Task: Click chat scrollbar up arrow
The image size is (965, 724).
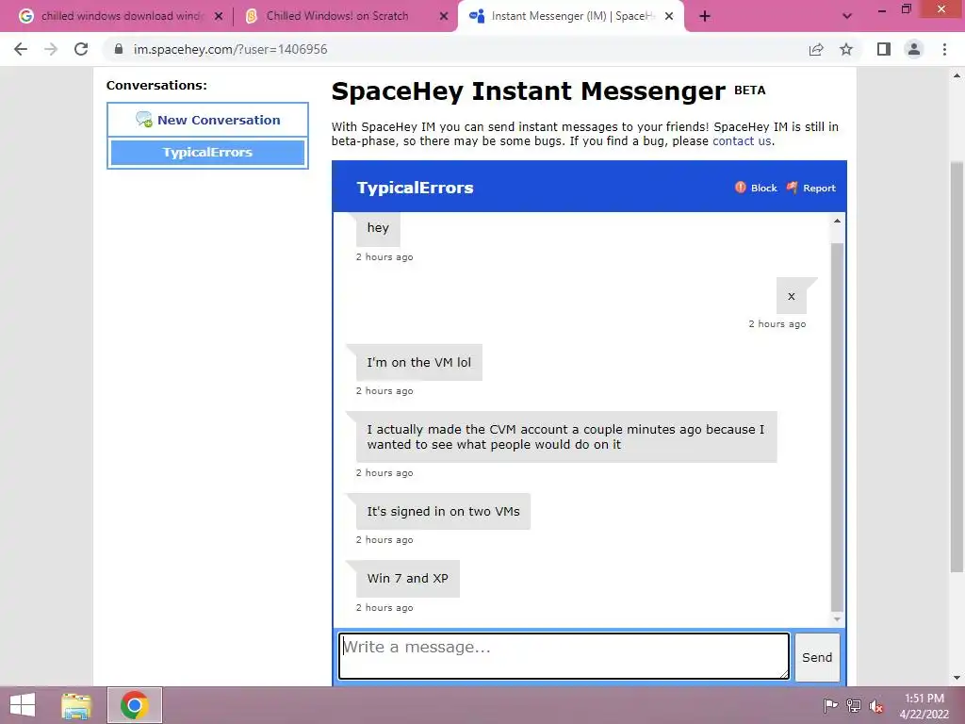Action: point(837,221)
